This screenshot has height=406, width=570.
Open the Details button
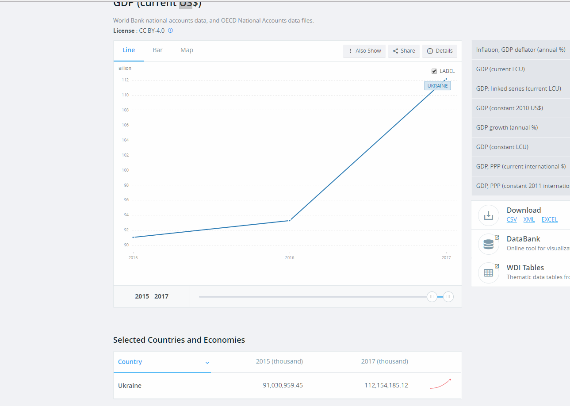(440, 51)
